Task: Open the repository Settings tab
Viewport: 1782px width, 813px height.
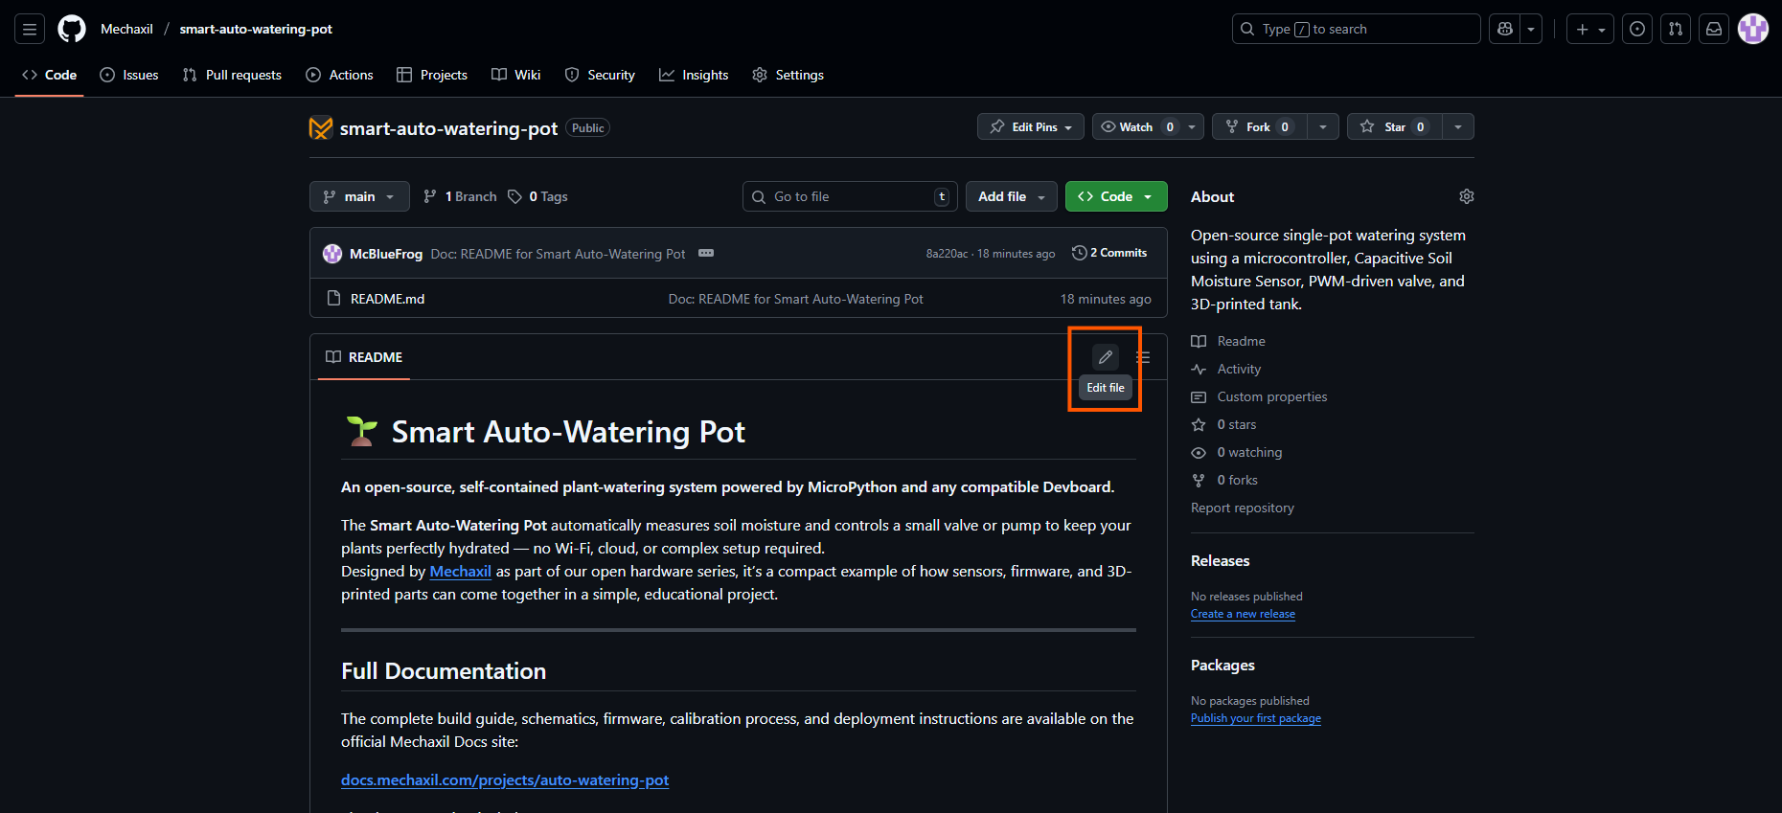Action: pos(788,75)
